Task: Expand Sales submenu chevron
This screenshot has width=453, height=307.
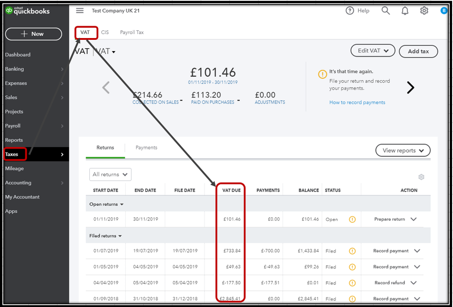Action: [x=62, y=97]
